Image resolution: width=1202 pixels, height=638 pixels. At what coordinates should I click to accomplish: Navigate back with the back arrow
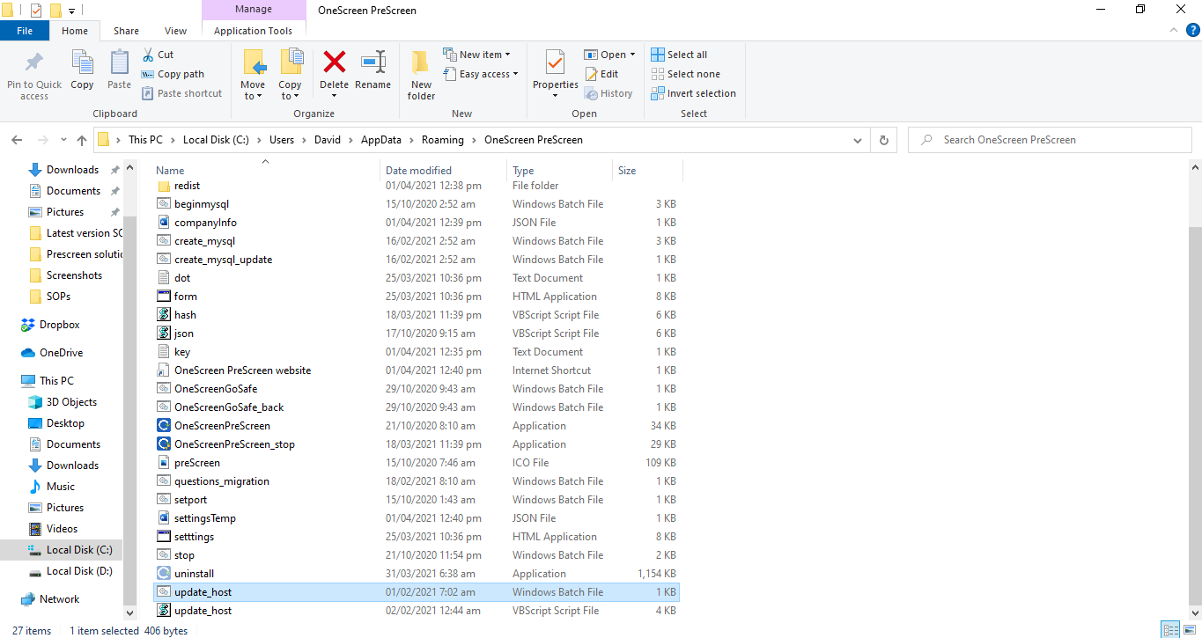[x=17, y=140]
